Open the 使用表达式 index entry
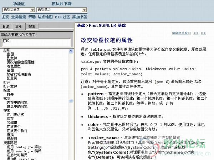 [15, 115]
